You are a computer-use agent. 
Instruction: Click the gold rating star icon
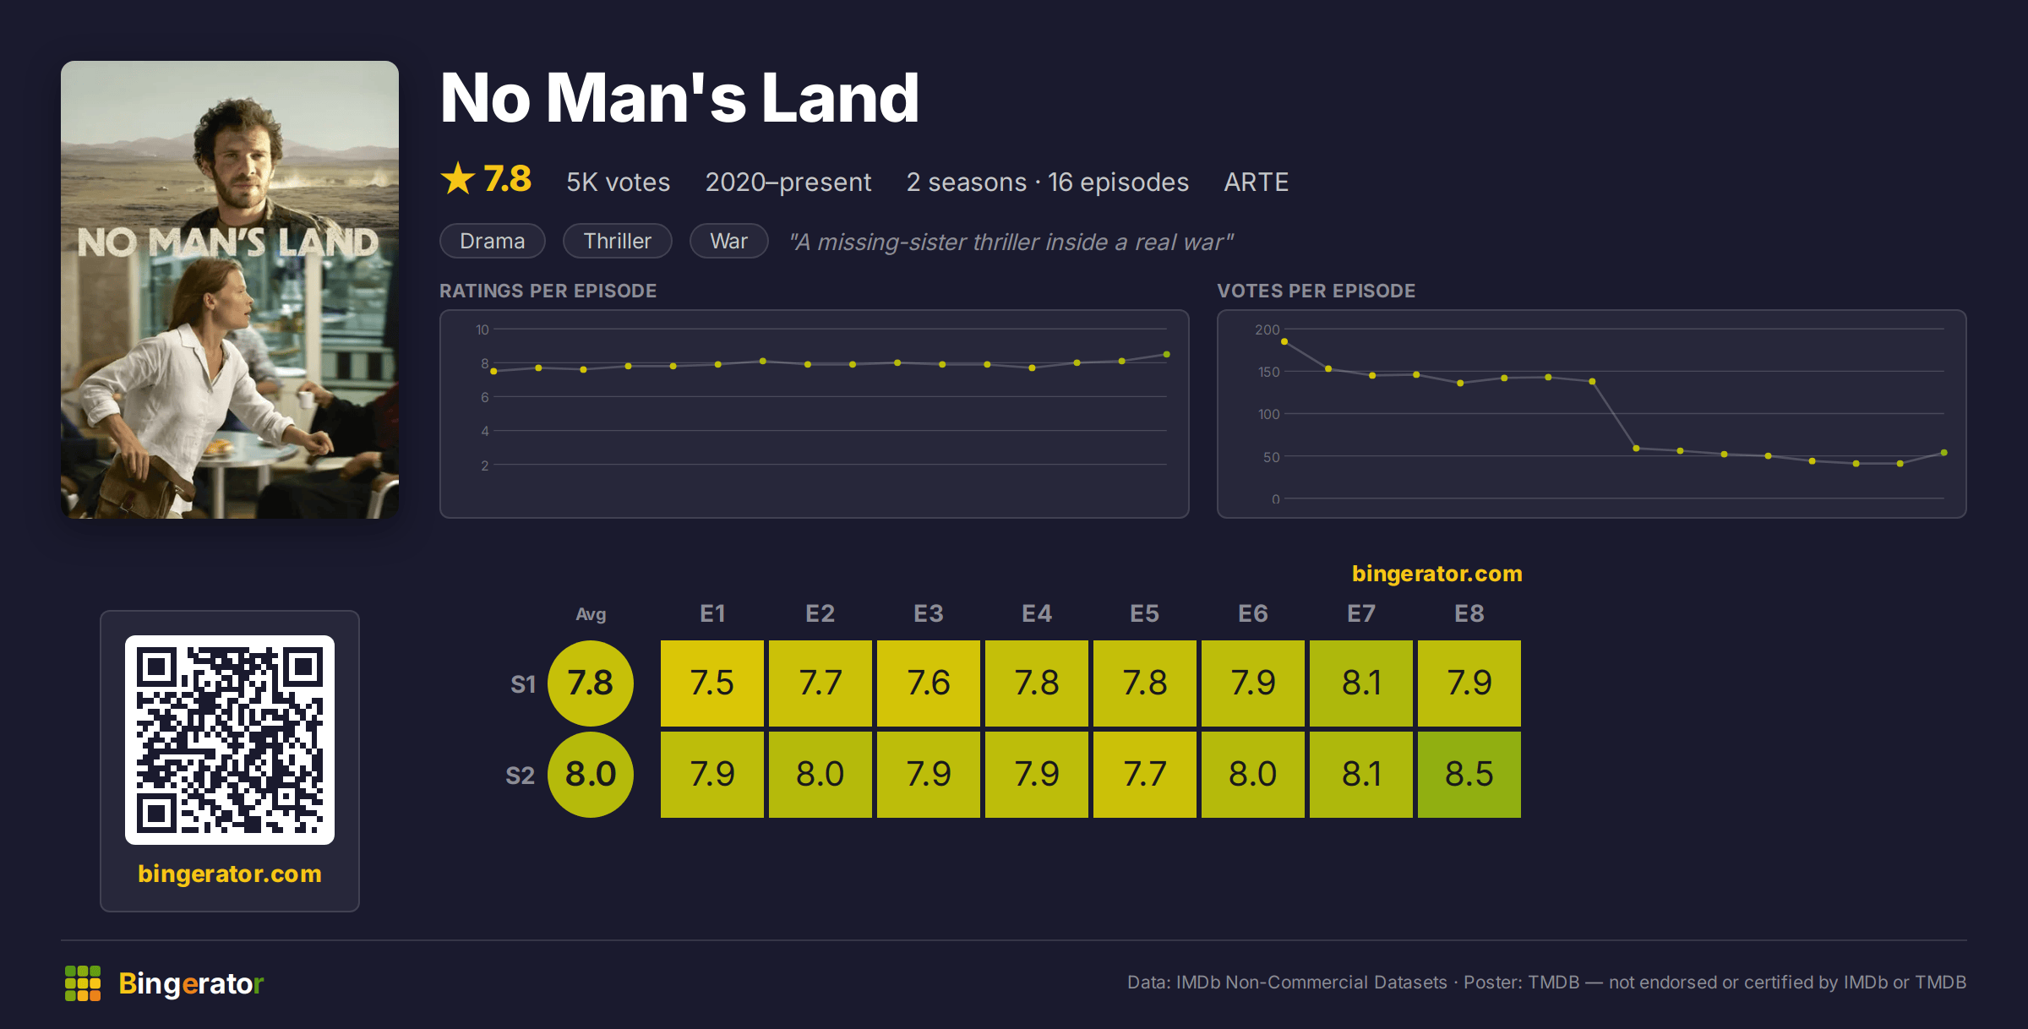[458, 178]
